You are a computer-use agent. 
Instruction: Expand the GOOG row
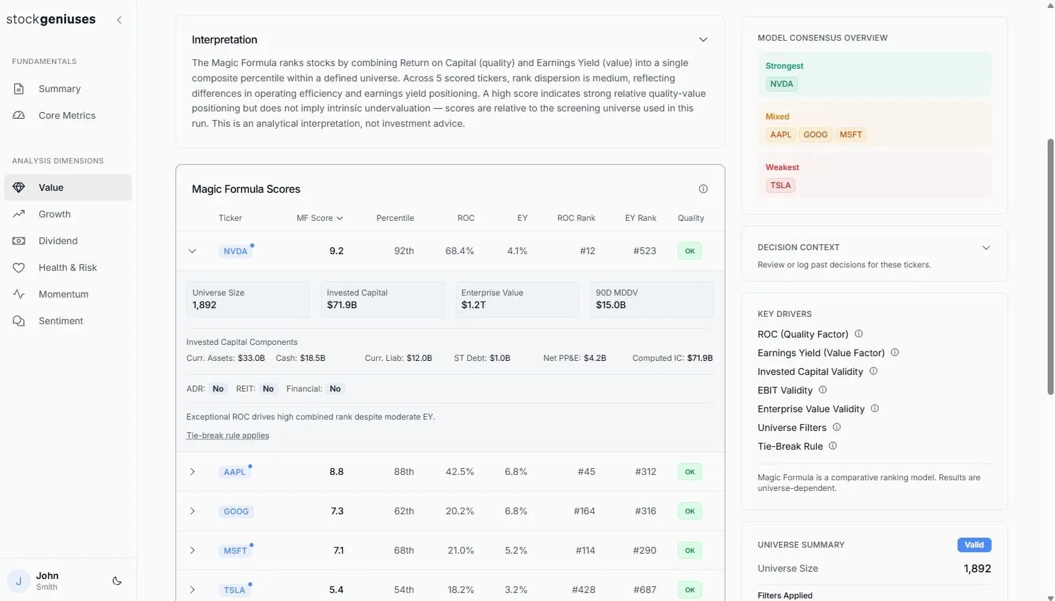[x=192, y=511]
